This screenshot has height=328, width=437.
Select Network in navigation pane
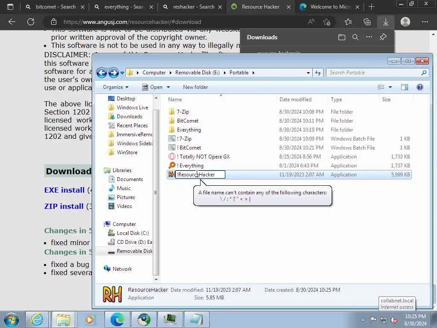click(x=122, y=269)
